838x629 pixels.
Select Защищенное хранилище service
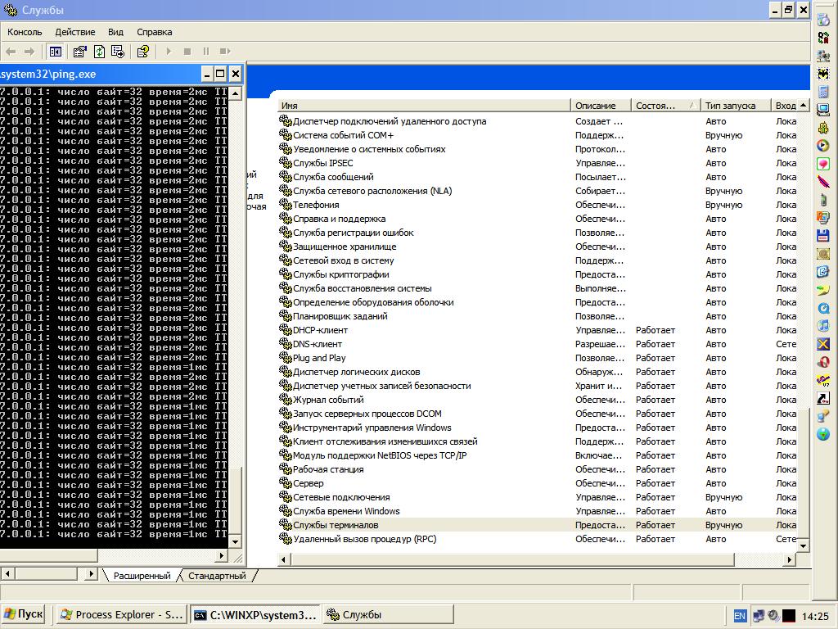(x=538, y=247)
